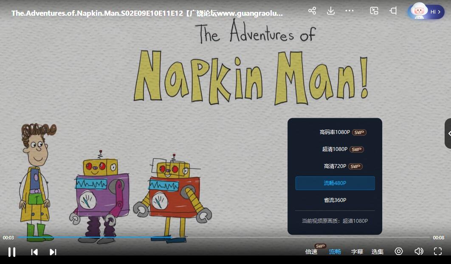Enter fullscreen mode
451x264 pixels.
tap(438, 251)
